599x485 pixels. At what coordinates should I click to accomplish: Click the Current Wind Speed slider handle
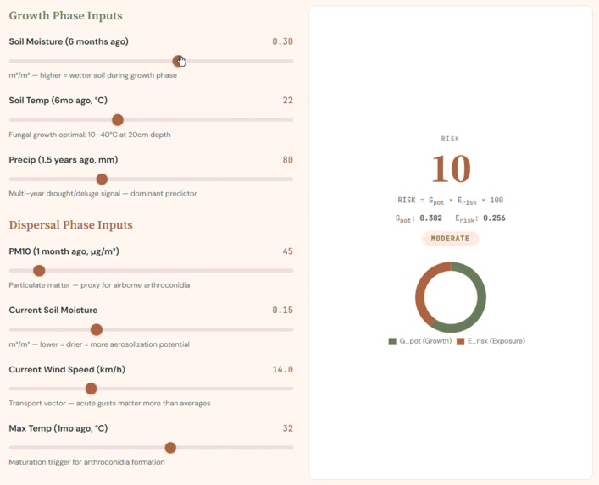coord(91,389)
